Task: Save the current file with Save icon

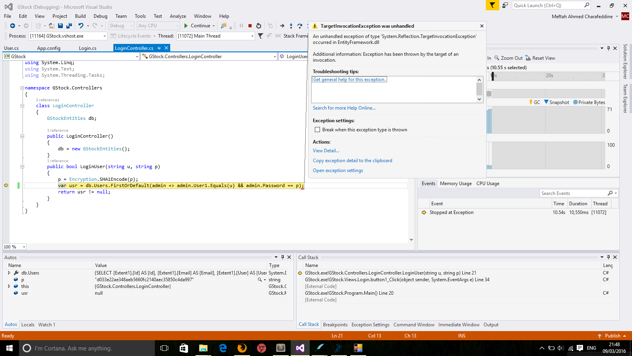Action: 60,26
